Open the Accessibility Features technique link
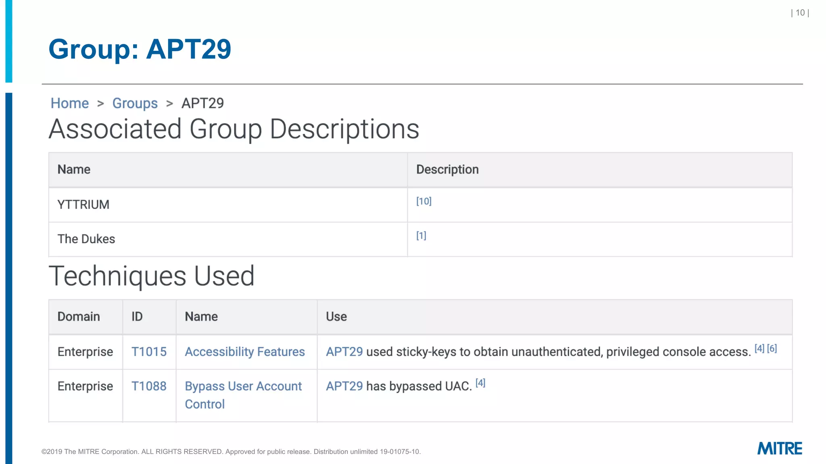This screenshot has height=464, width=826. [x=245, y=352]
